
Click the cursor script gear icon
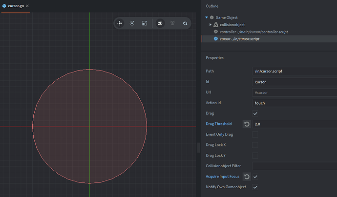[x=216, y=39]
